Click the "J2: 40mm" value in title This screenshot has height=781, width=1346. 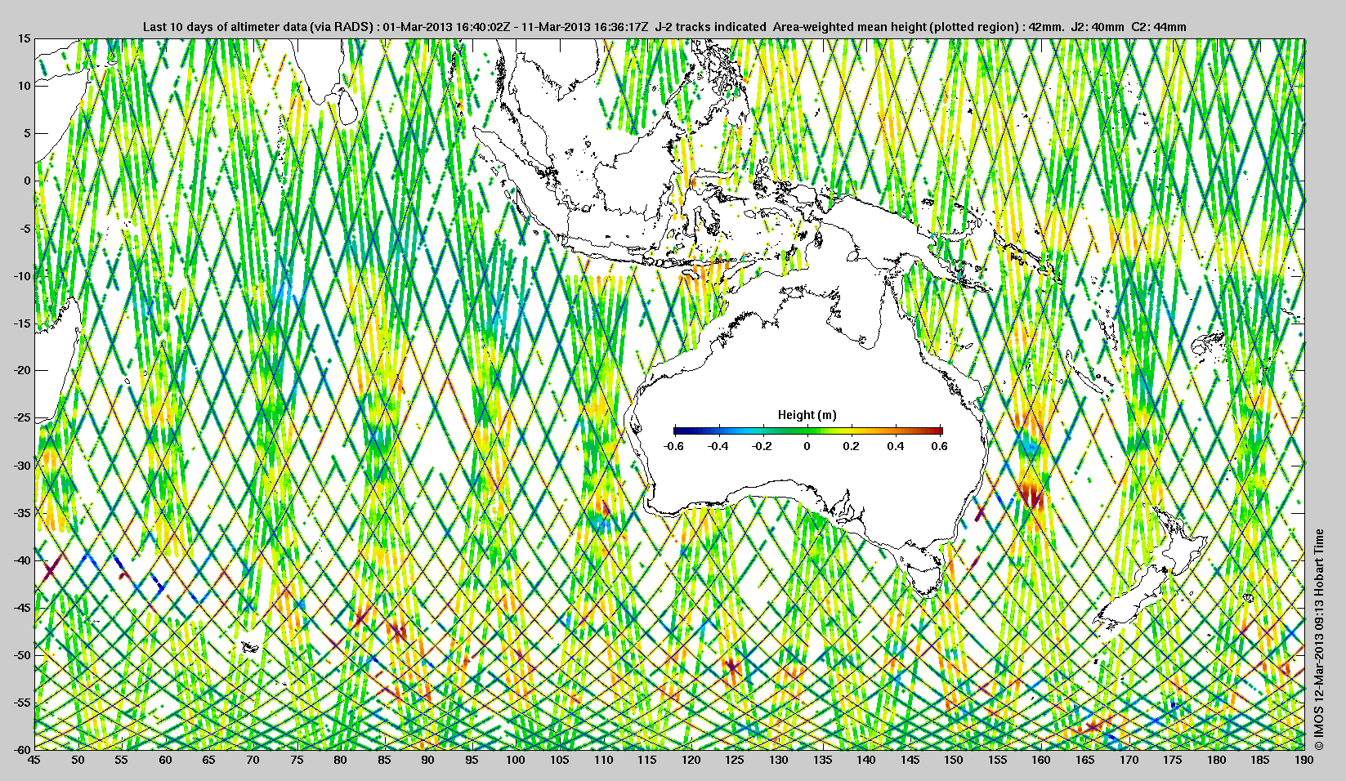pyautogui.click(x=1096, y=27)
